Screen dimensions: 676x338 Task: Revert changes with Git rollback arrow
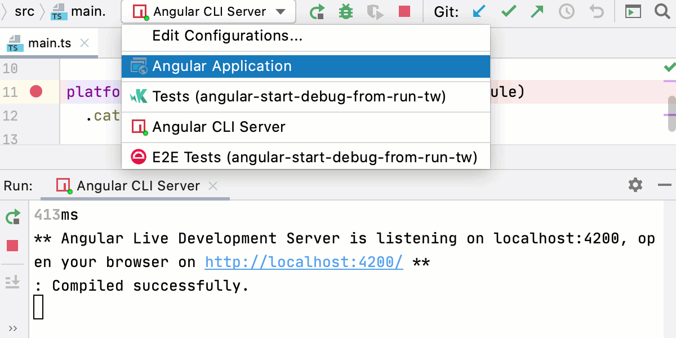coord(596,11)
